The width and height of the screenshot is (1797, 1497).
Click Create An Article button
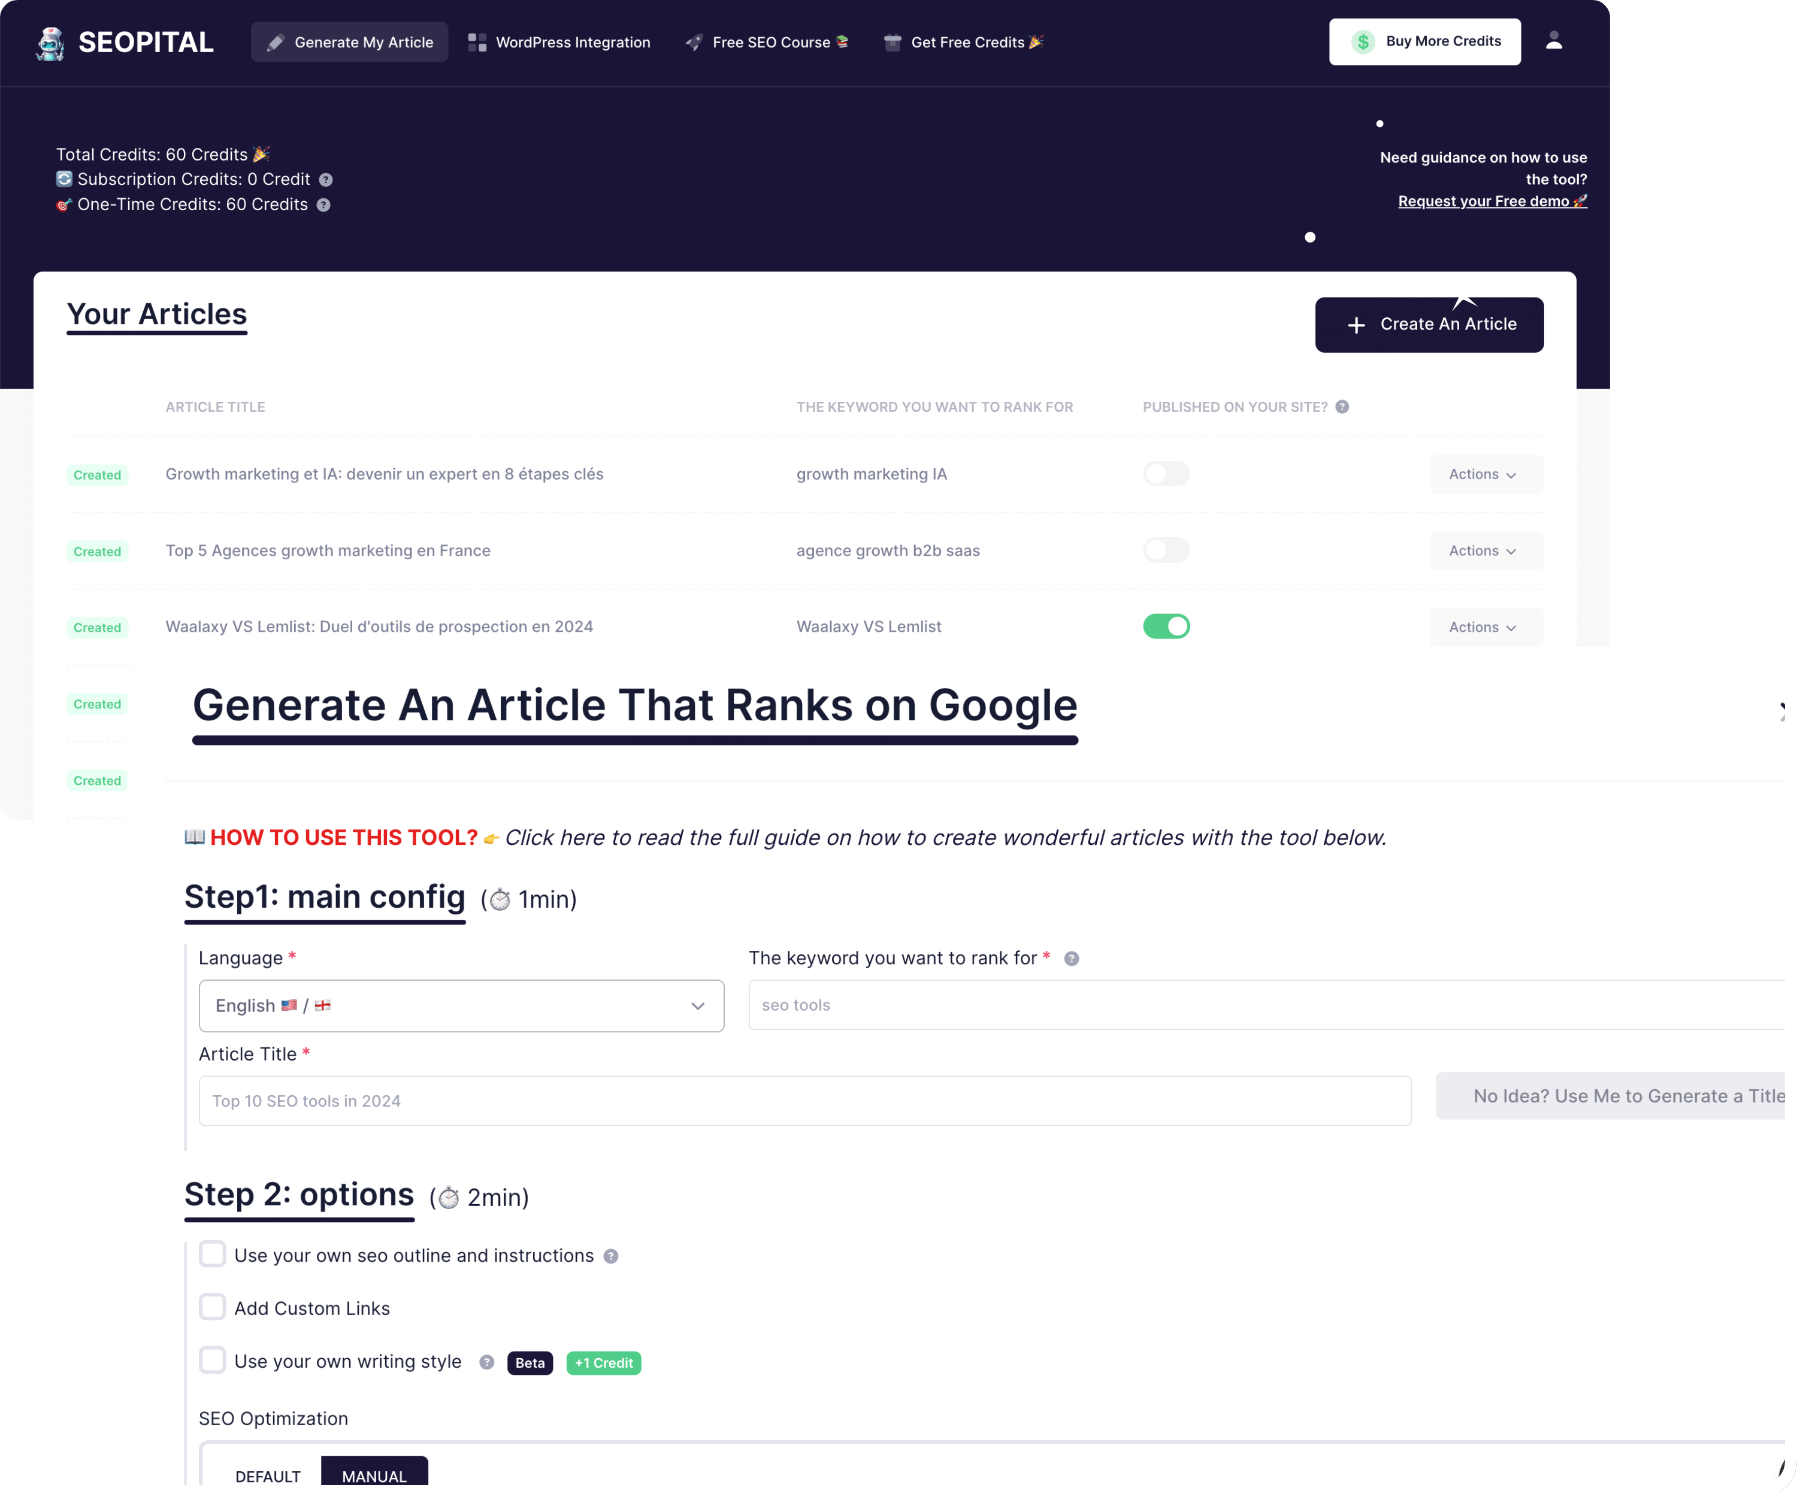click(x=1429, y=325)
